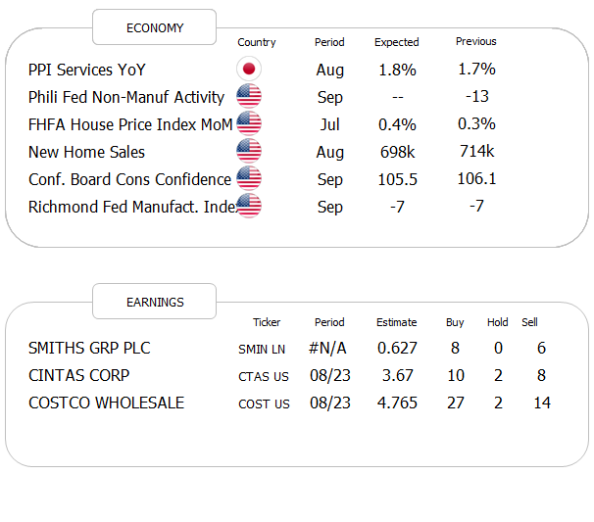This screenshot has height=522, width=594.
Task: Click the Japan flag icon for PPI Services
Action: (x=249, y=69)
